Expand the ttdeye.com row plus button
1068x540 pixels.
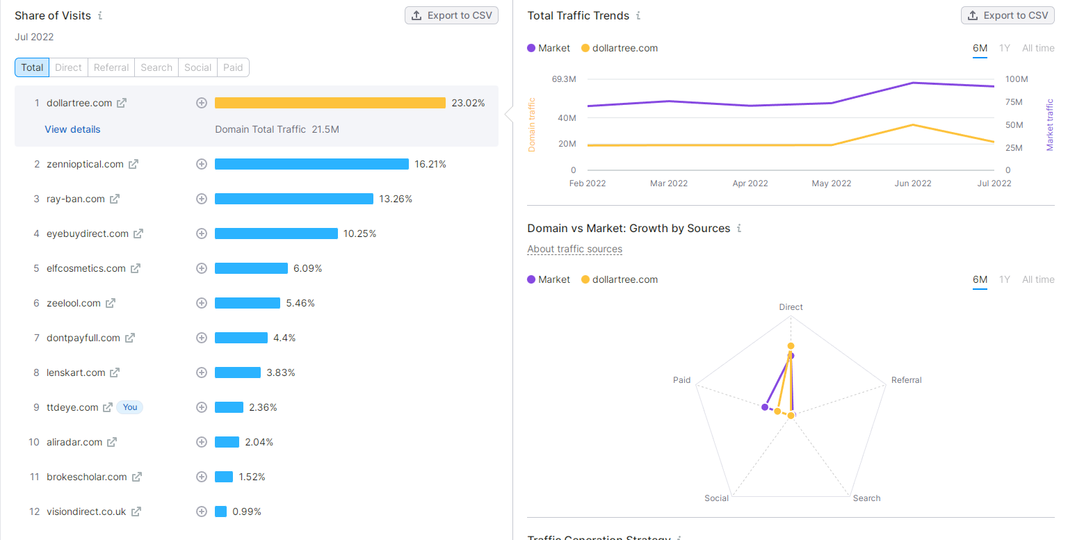click(202, 407)
